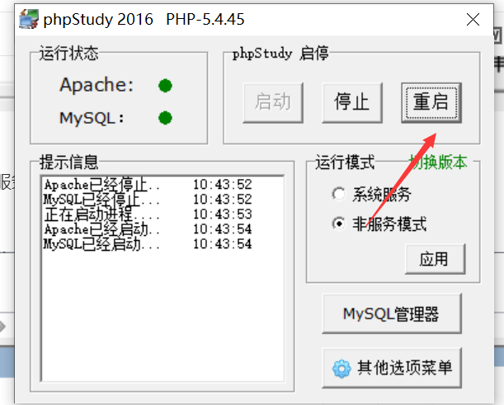504x405 pixels.
Task: Click the MySQL green status indicator
Action: (x=165, y=118)
